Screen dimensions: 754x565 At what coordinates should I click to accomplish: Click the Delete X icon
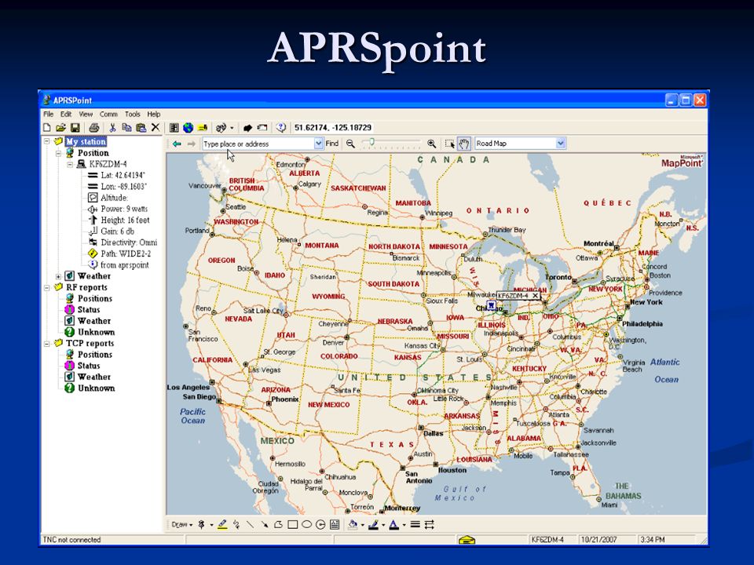tap(155, 127)
